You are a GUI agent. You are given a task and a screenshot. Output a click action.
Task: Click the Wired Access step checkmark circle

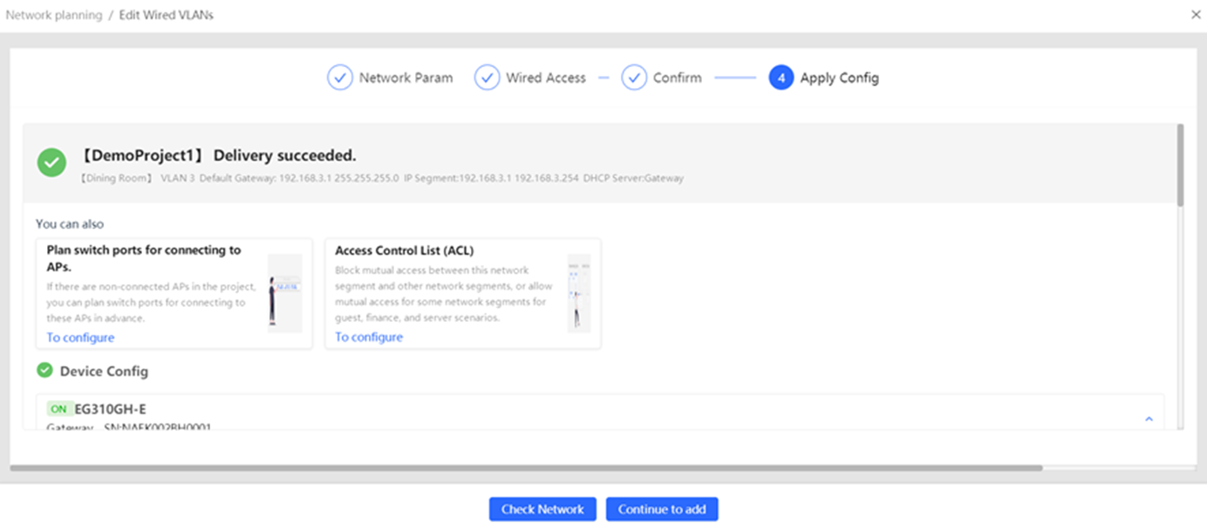point(487,78)
